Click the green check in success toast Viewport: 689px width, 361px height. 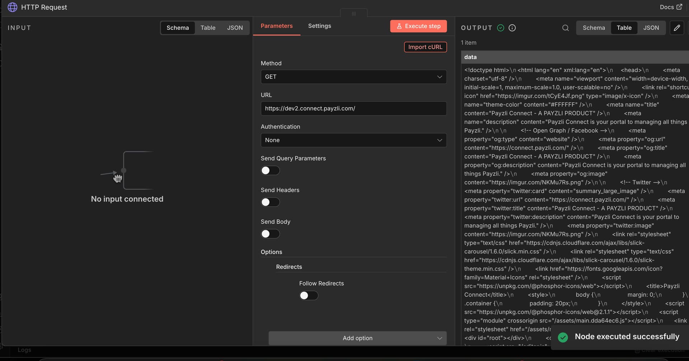point(563,337)
